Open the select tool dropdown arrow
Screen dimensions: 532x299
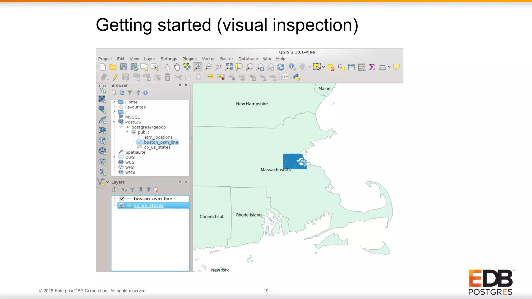coord(323,67)
